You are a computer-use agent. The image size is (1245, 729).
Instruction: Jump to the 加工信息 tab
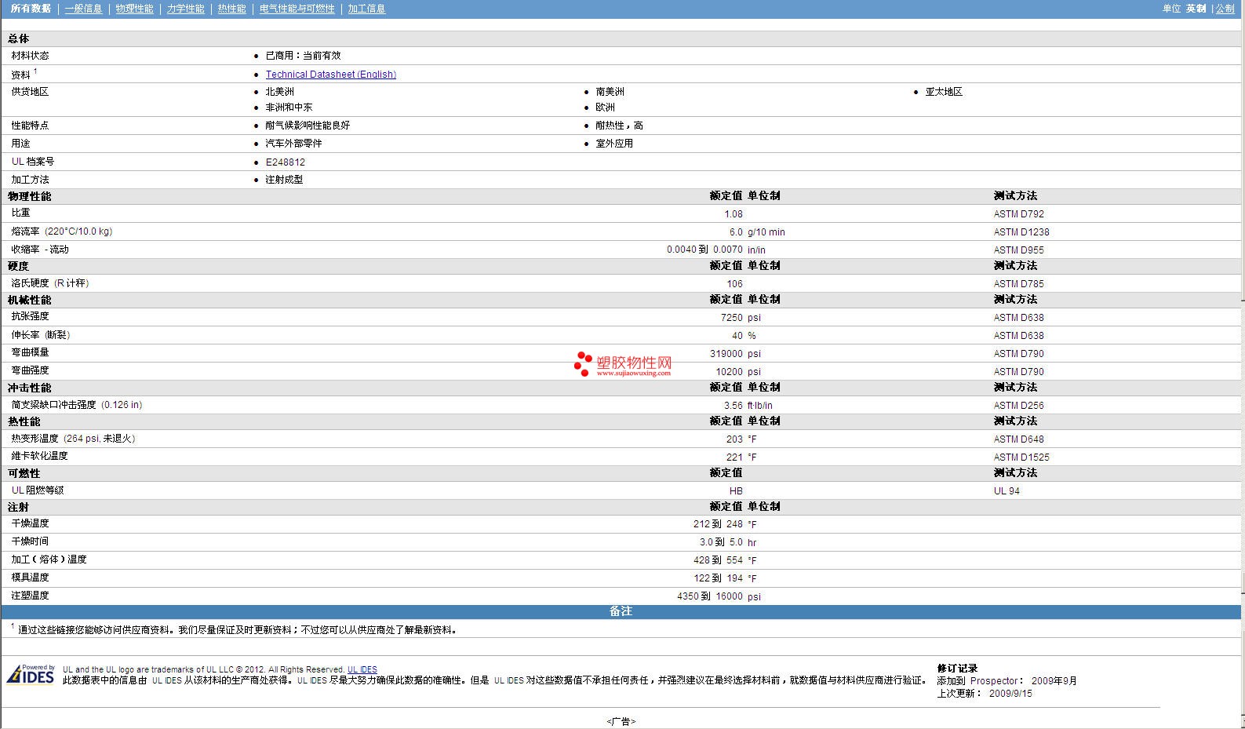click(x=366, y=9)
